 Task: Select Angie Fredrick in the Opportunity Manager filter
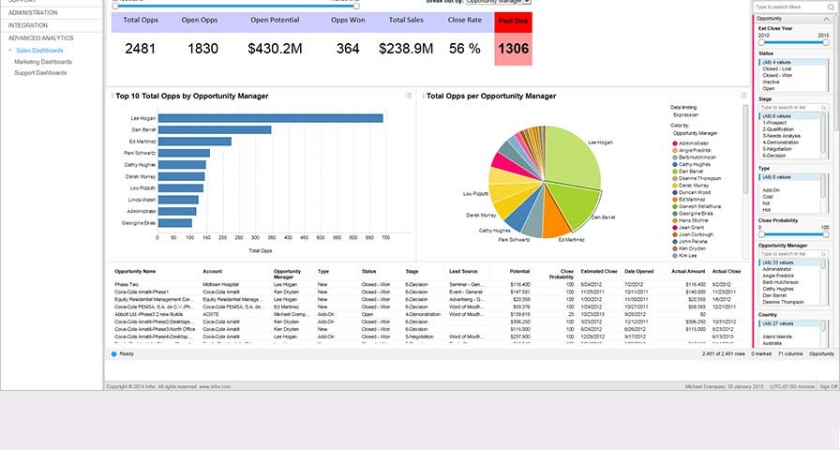pyautogui.click(x=778, y=276)
